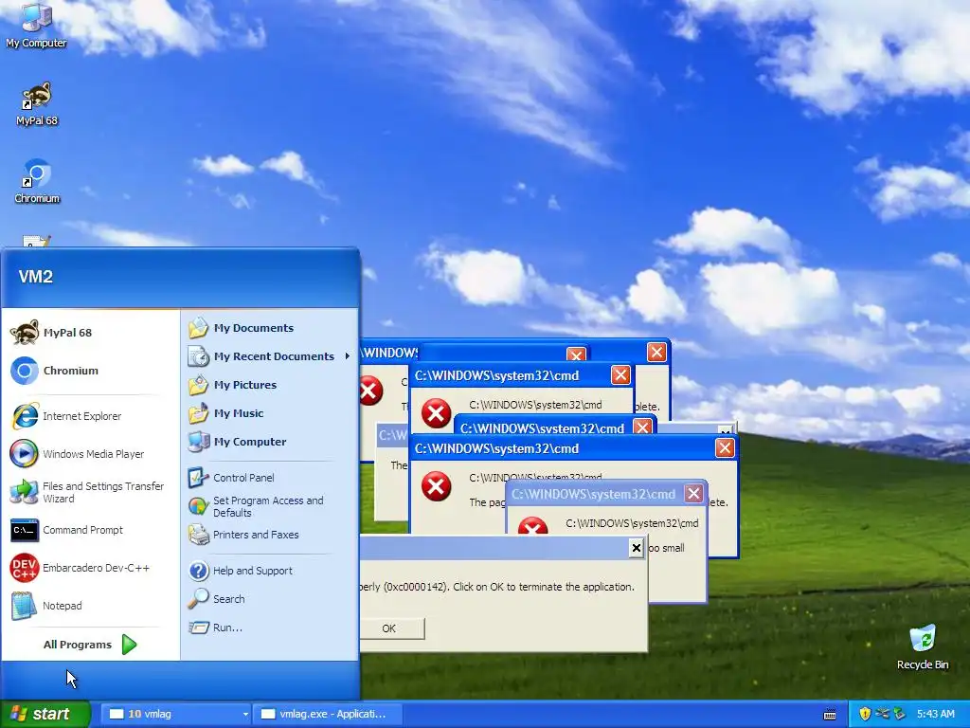Click the 5:43 AM system clock
This screenshot has height=728, width=970.
tap(935, 714)
